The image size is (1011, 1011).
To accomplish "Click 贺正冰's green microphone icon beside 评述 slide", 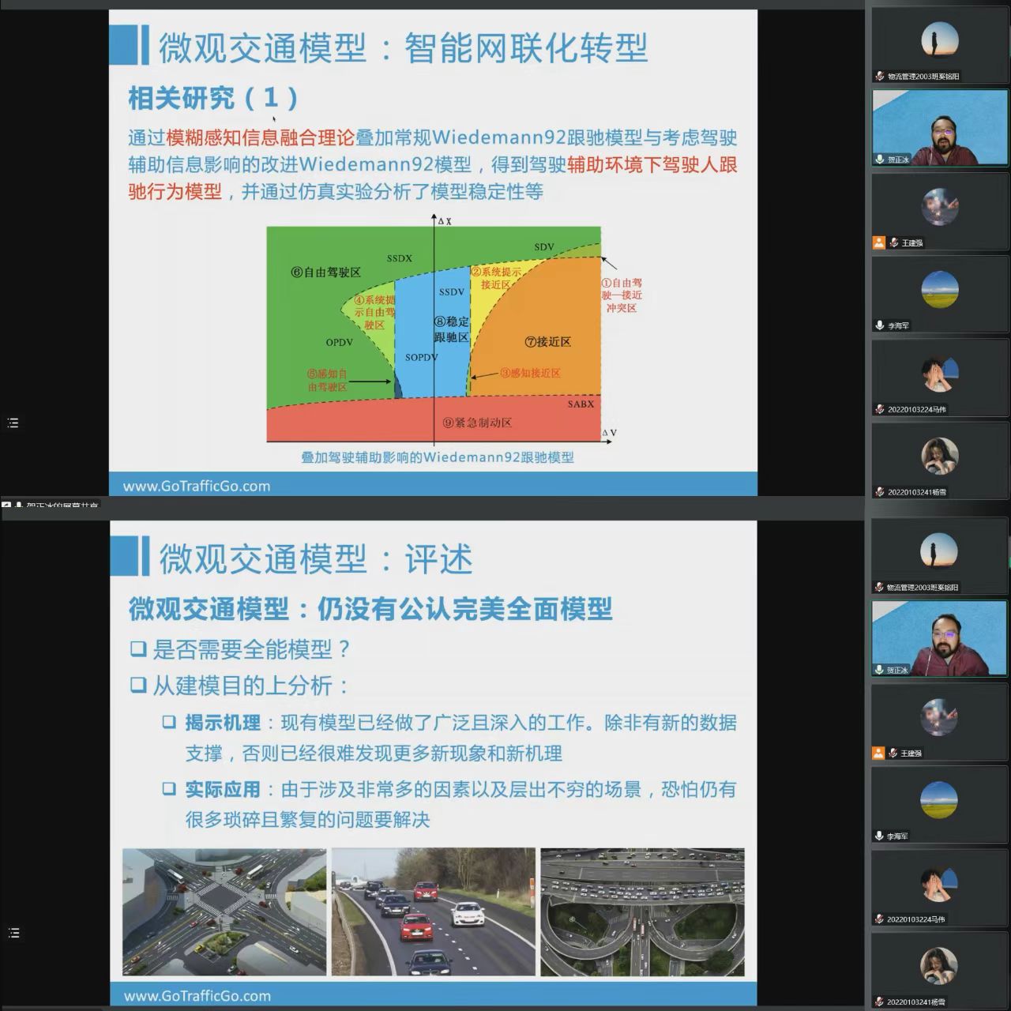I will click(879, 670).
